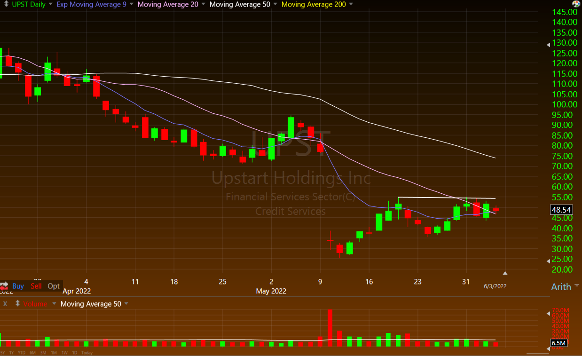Viewport: 582px width, 356px height.
Task: Set time range to YTD
Action: coord(22,353)
